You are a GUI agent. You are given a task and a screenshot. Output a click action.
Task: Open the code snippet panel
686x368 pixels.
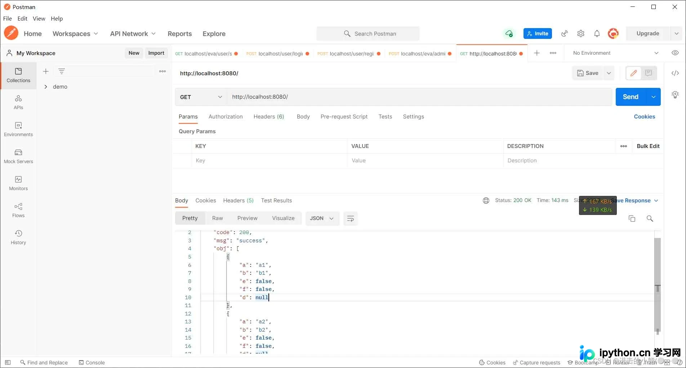point(675,73)
